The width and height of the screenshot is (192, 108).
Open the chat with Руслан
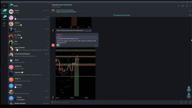point(29,98)
